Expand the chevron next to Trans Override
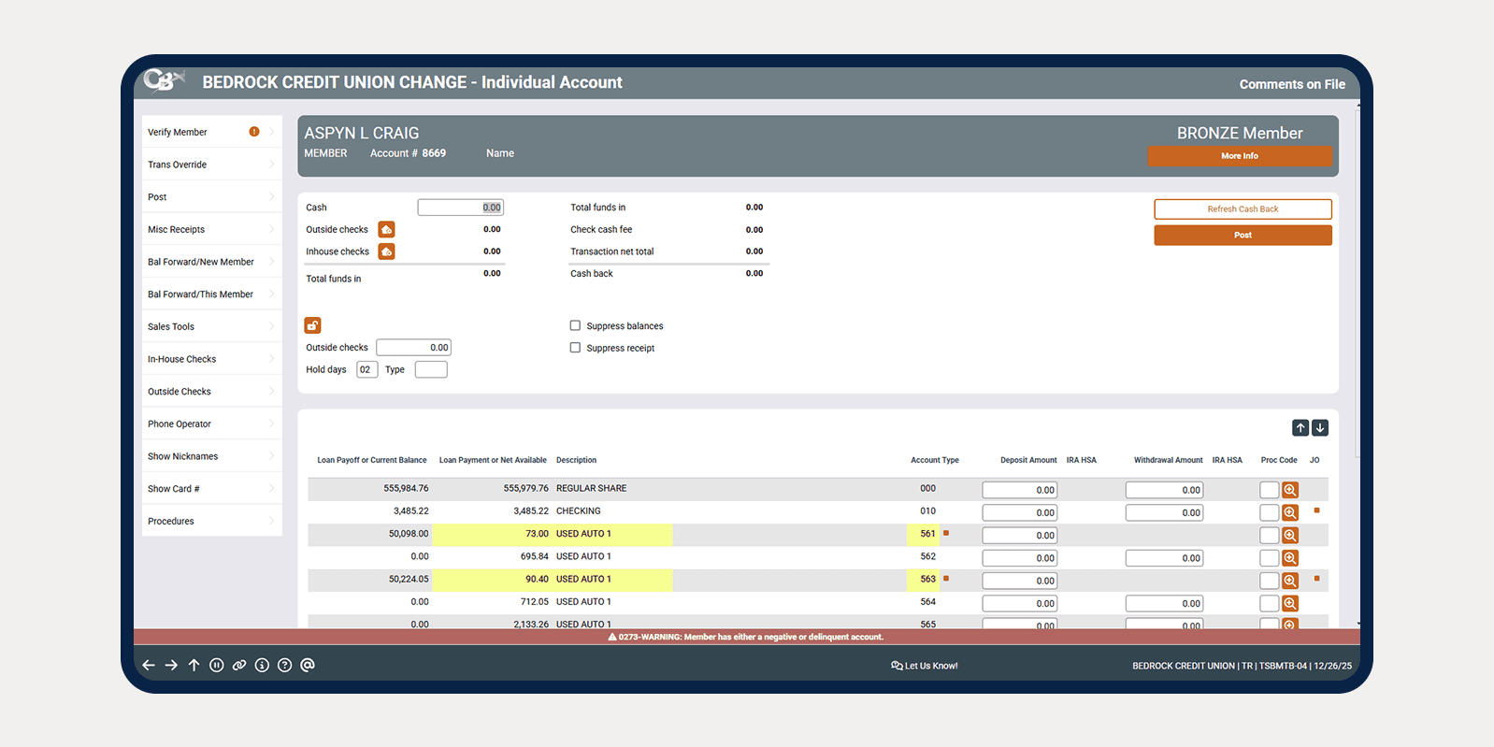 click(272, 165)
